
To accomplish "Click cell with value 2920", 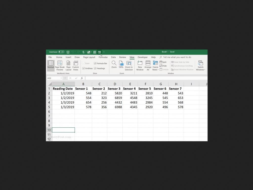I will [145, 107].
